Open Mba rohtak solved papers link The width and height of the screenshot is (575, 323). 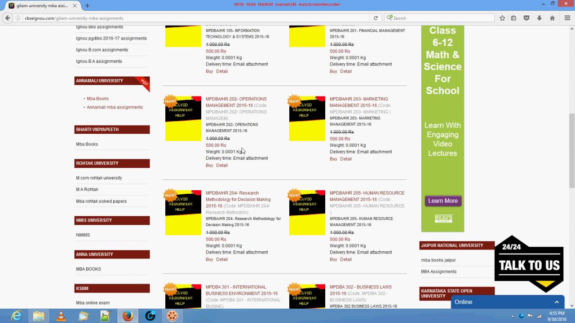(101, 201)
